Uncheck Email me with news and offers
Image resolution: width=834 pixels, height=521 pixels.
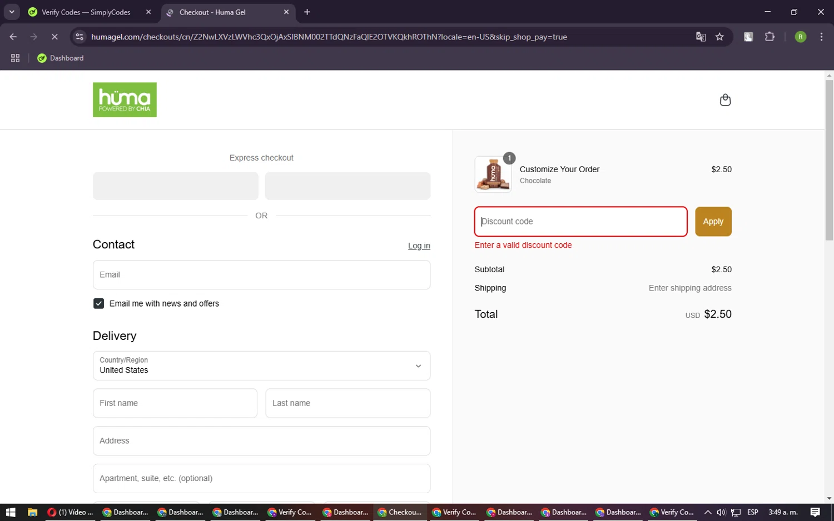pos(98,304)
